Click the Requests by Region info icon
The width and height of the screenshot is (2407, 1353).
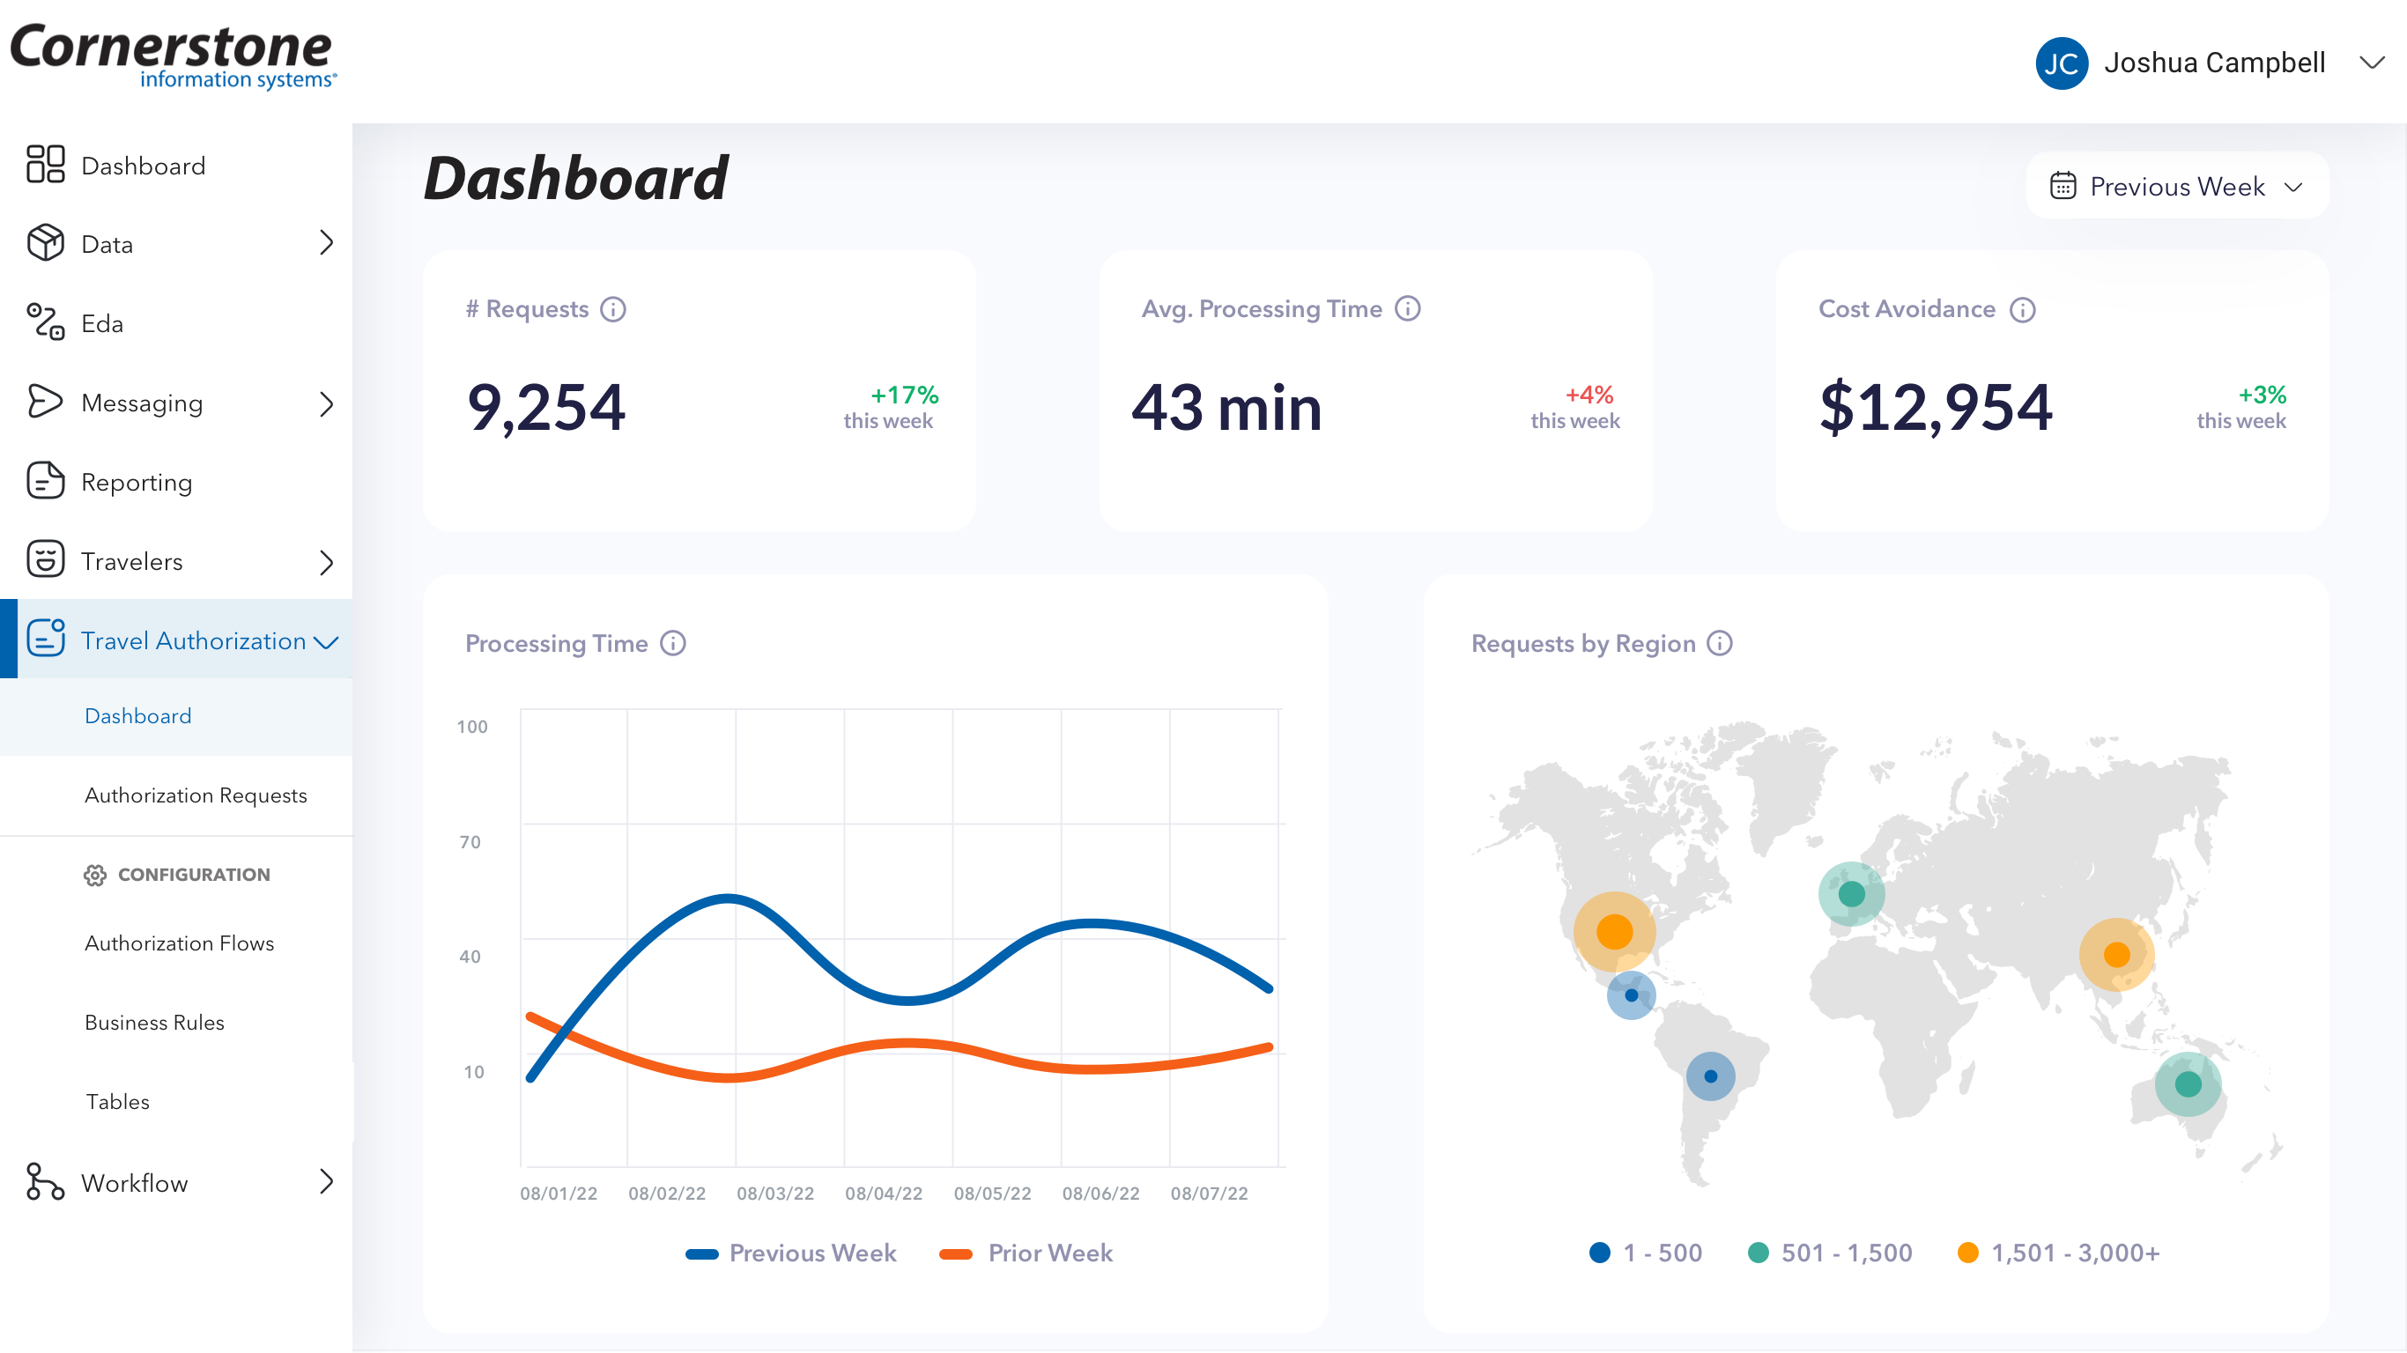(1719, 643)
